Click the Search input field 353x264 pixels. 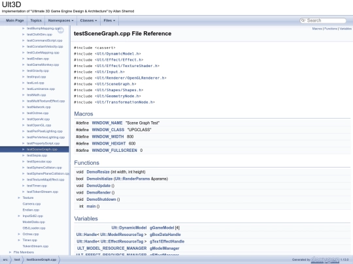pyautogui.click(x=326, y=20)
